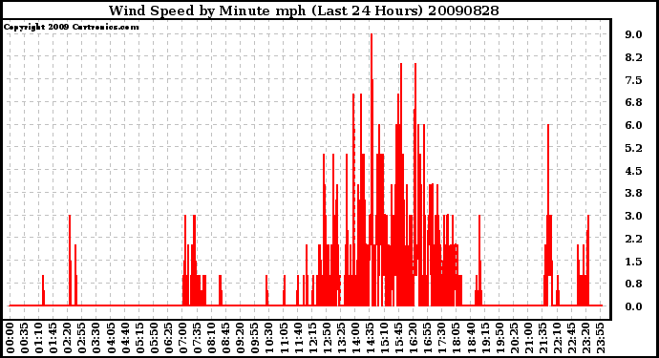
Task: Click the x-axis time label 21:35
Action: (x=542, y=338)
